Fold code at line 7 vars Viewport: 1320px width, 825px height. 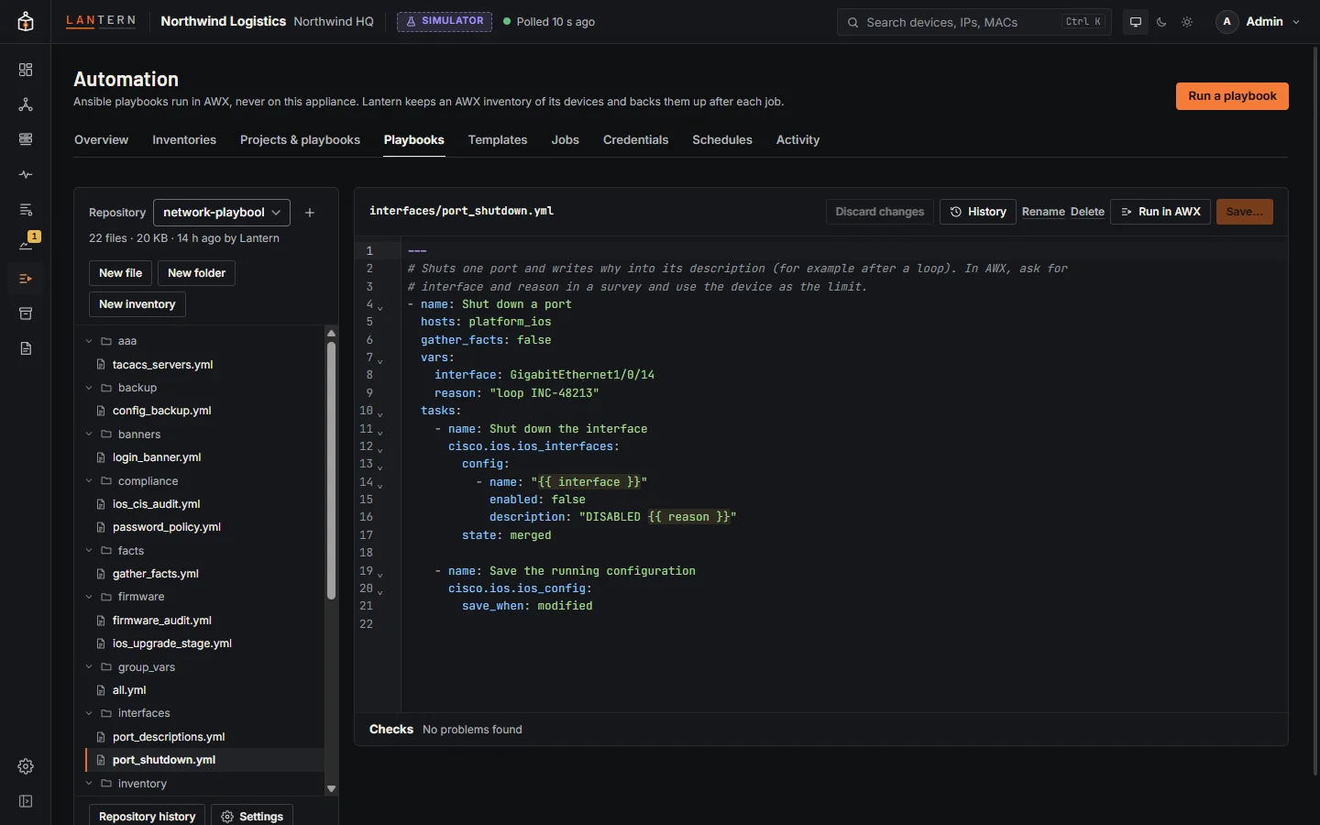pos(380,360)
